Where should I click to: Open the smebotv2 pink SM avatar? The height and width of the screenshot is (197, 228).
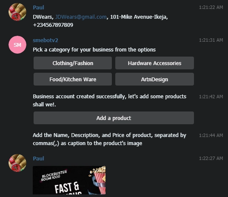(x=17, y=45)
